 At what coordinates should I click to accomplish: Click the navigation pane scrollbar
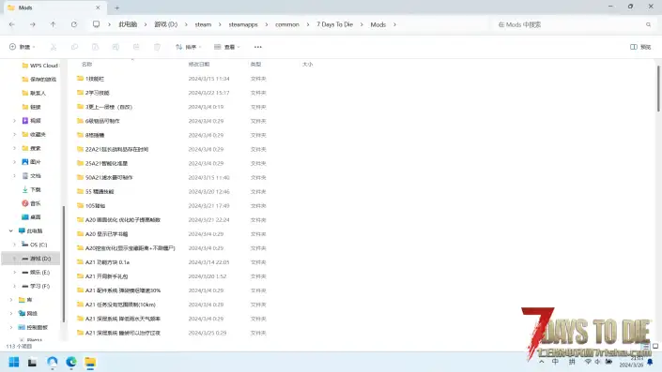click(64, 264)
